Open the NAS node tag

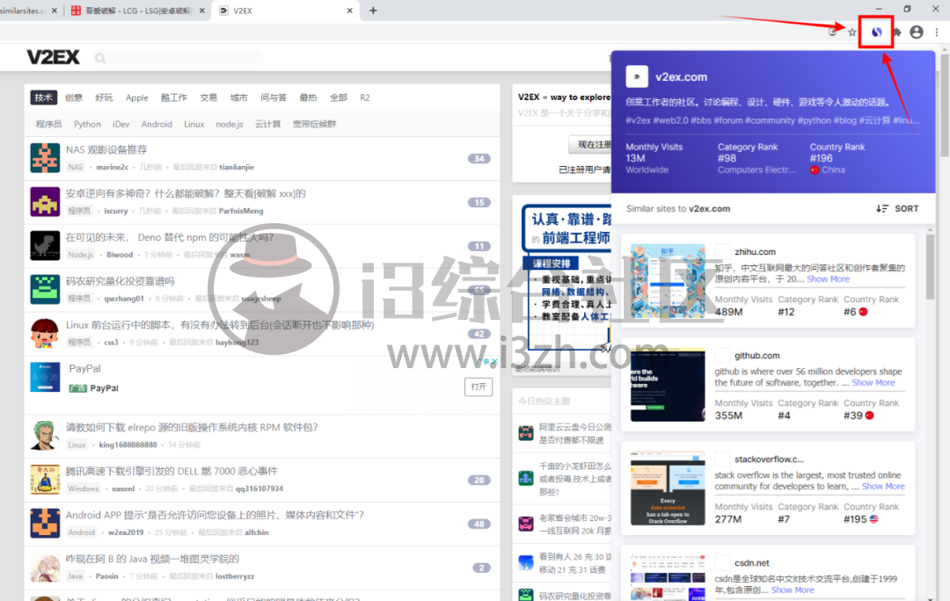click(x=75, y=167)
